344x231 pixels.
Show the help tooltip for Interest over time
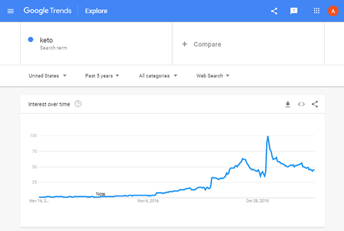[78, 104]
